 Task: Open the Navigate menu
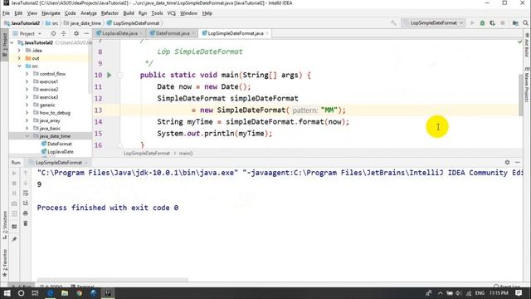pos(51,13)
